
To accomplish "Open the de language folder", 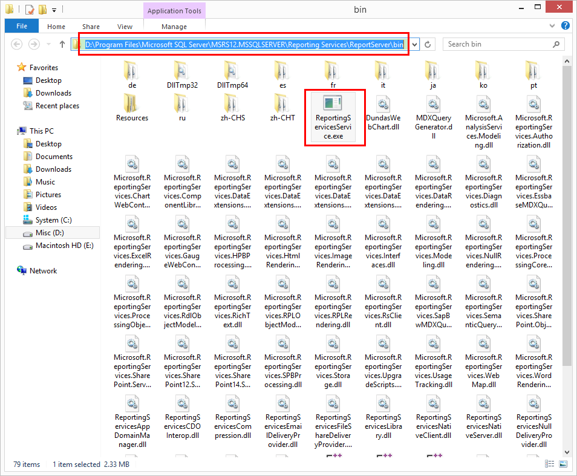I will pos(132,74).
